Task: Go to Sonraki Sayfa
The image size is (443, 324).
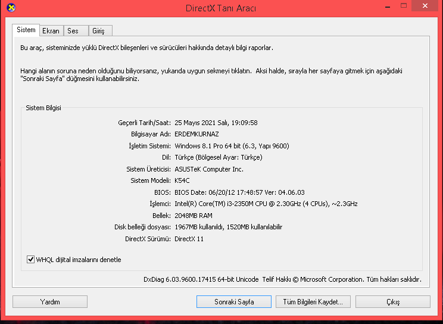Action: [234, 301]
